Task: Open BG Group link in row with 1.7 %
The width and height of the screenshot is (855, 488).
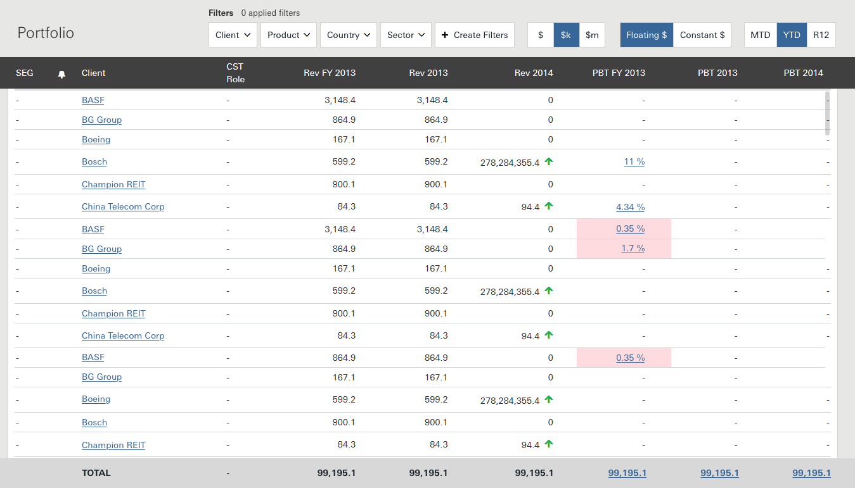Action: [x=101, y=249]
